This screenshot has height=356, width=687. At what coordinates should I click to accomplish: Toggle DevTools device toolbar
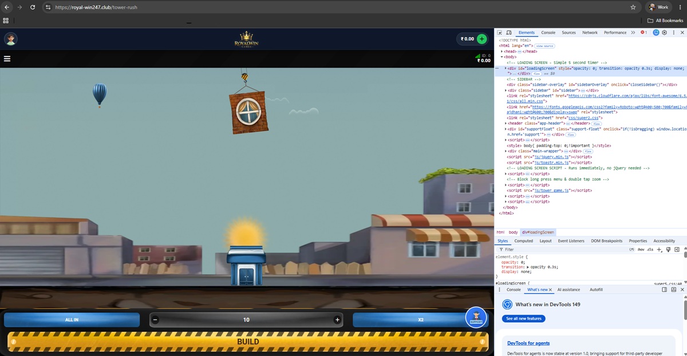point(509,33)
